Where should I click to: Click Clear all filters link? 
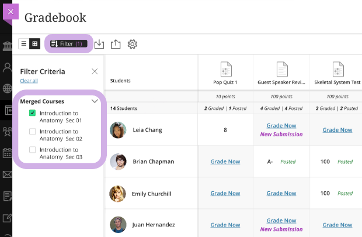click(29, 81)
